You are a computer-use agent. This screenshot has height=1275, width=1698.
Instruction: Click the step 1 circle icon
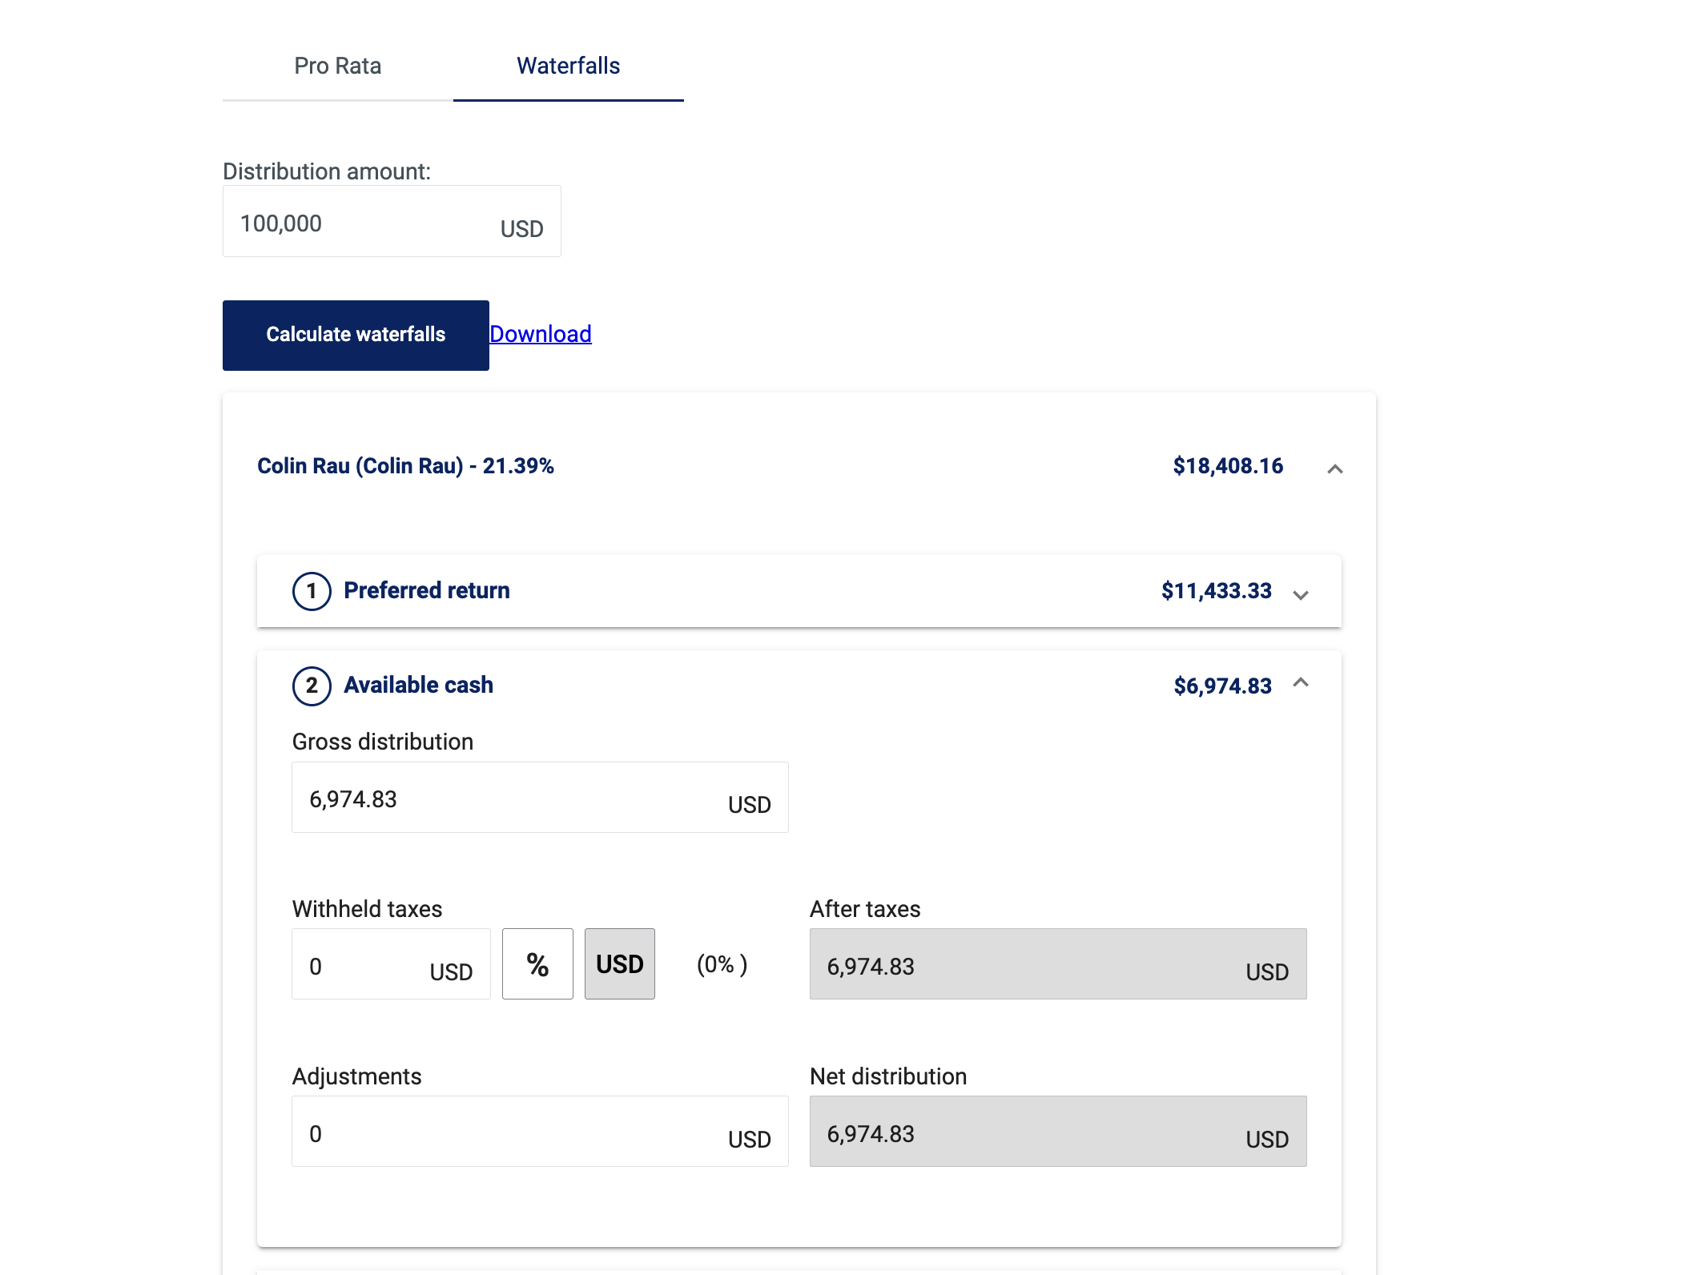click(312, 592)
